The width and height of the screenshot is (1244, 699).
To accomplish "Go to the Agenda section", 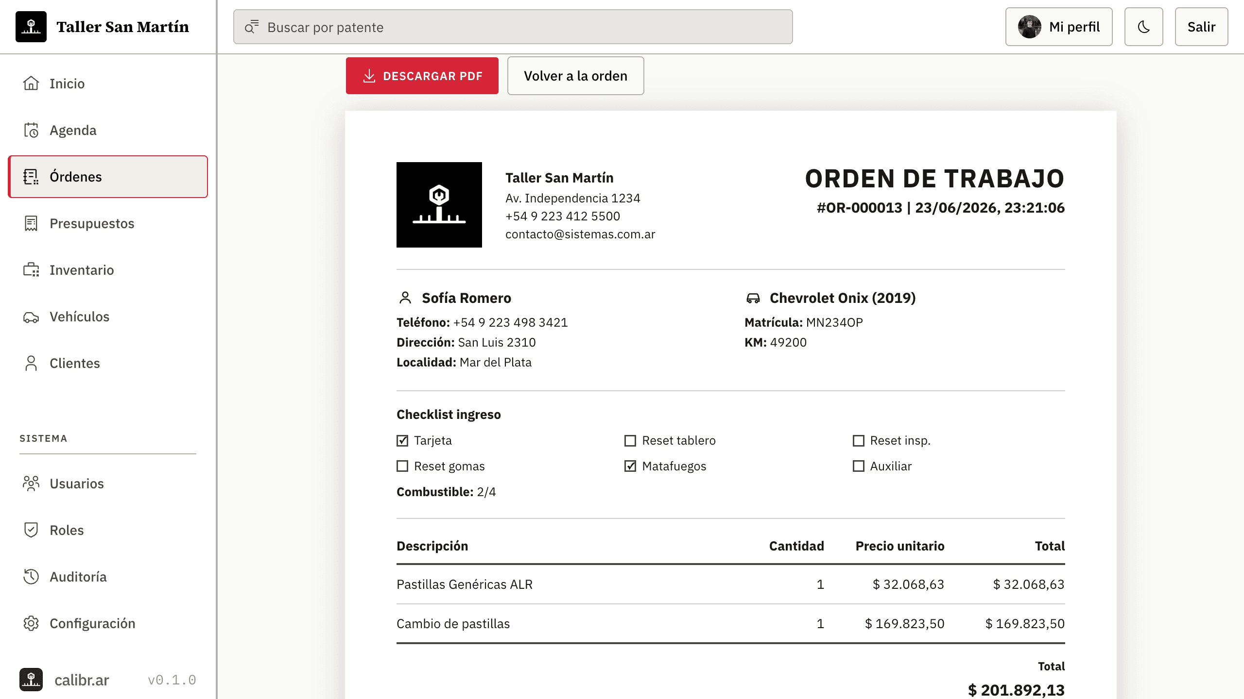I will pyautogui.click(x=108, y=130).
